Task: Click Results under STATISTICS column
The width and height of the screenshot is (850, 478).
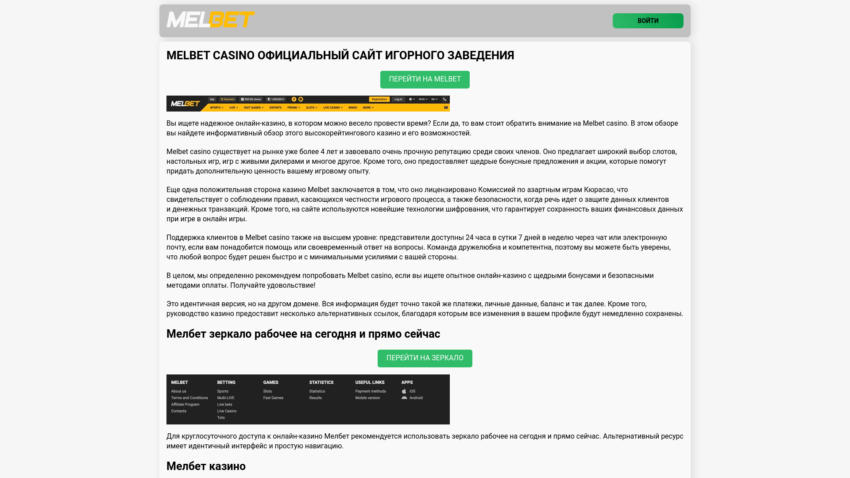Action: (316, 398)
